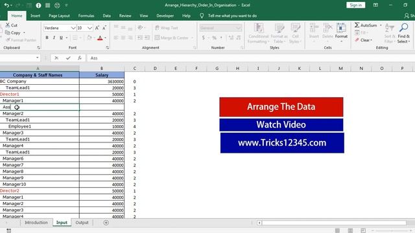
Task: Click the Enter checkmark in formula bar
Action: 68,58
